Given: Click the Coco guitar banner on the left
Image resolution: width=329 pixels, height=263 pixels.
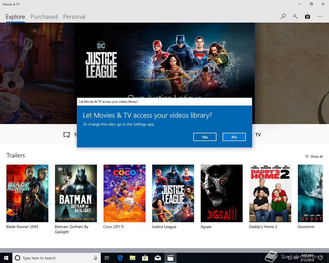Looking at the screenshot, I should tap(37, 73).
